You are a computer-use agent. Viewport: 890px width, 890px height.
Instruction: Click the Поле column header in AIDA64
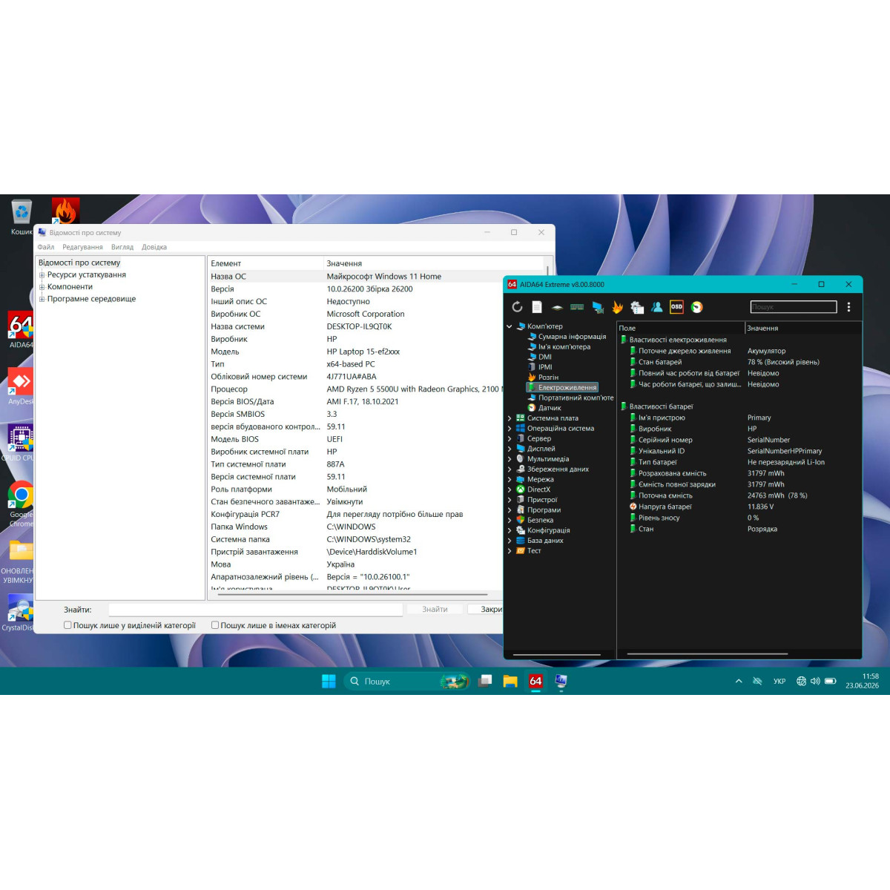[x=680, y=328]
